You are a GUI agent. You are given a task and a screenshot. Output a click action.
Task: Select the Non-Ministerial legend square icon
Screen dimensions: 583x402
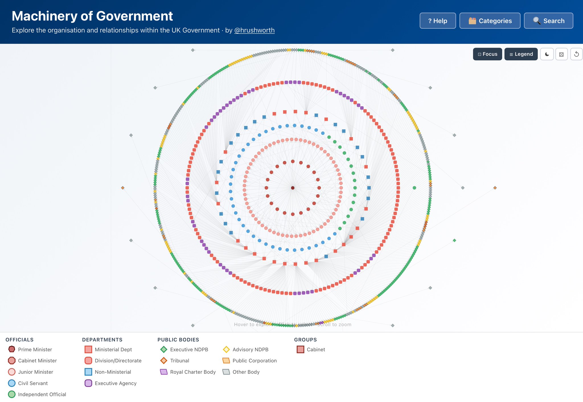[x=88, y=372]
